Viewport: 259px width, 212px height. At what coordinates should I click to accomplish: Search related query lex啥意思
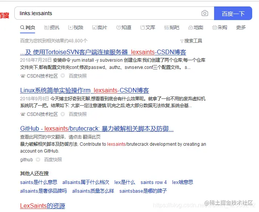point(182,182)
